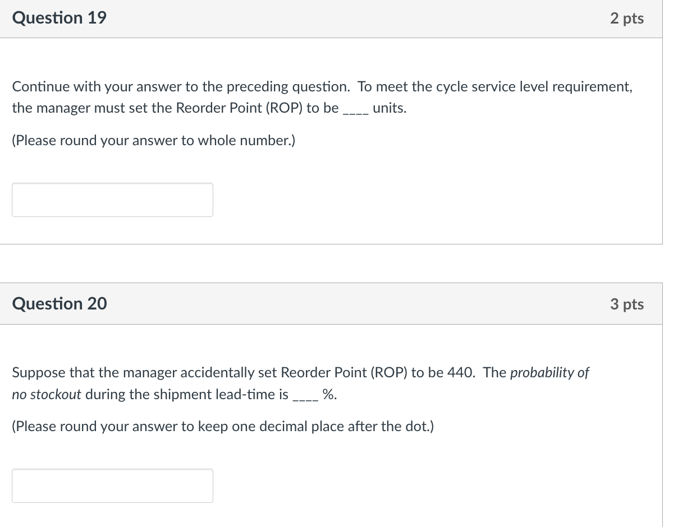Click the blank percent placeholder in Question 20
Image resolution: width=678 pixels, height=527 pixels.
pyautogui.click(x=305, y=395)
